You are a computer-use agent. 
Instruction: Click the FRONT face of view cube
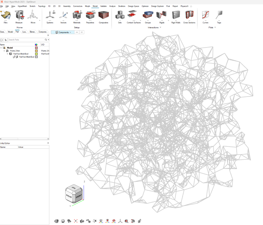point(79,196)
